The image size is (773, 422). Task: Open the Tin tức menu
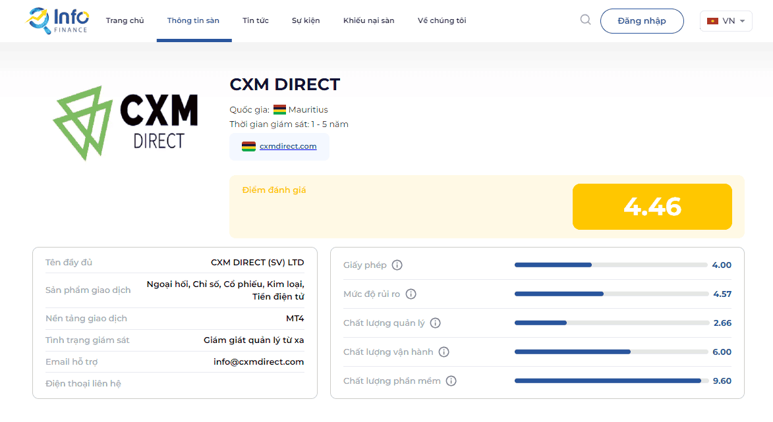256,20
